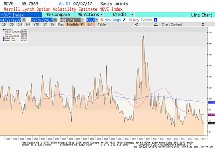Switch to line chart view icon
Image resolution: width=215 pixels, height=154 pixels.
(91, 25)
